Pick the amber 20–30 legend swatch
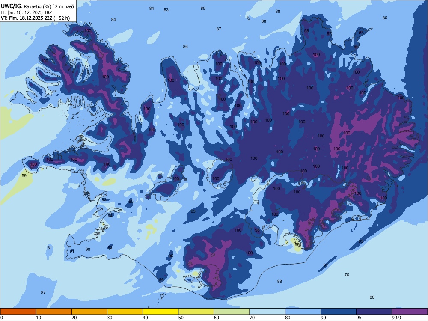This screenshot has height=321, width=428. (x=89, y=312)
